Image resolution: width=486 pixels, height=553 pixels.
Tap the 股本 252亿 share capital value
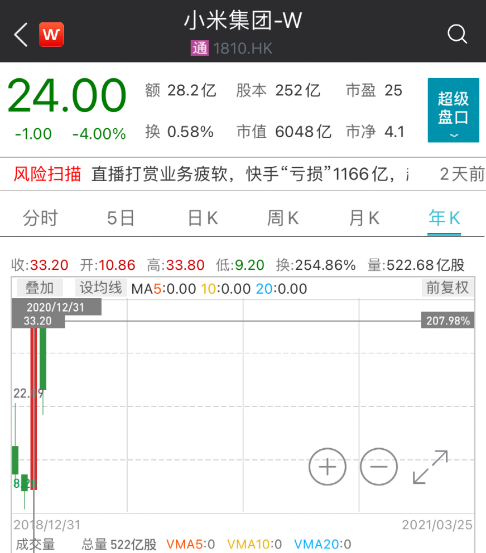[x=278, y=91]
